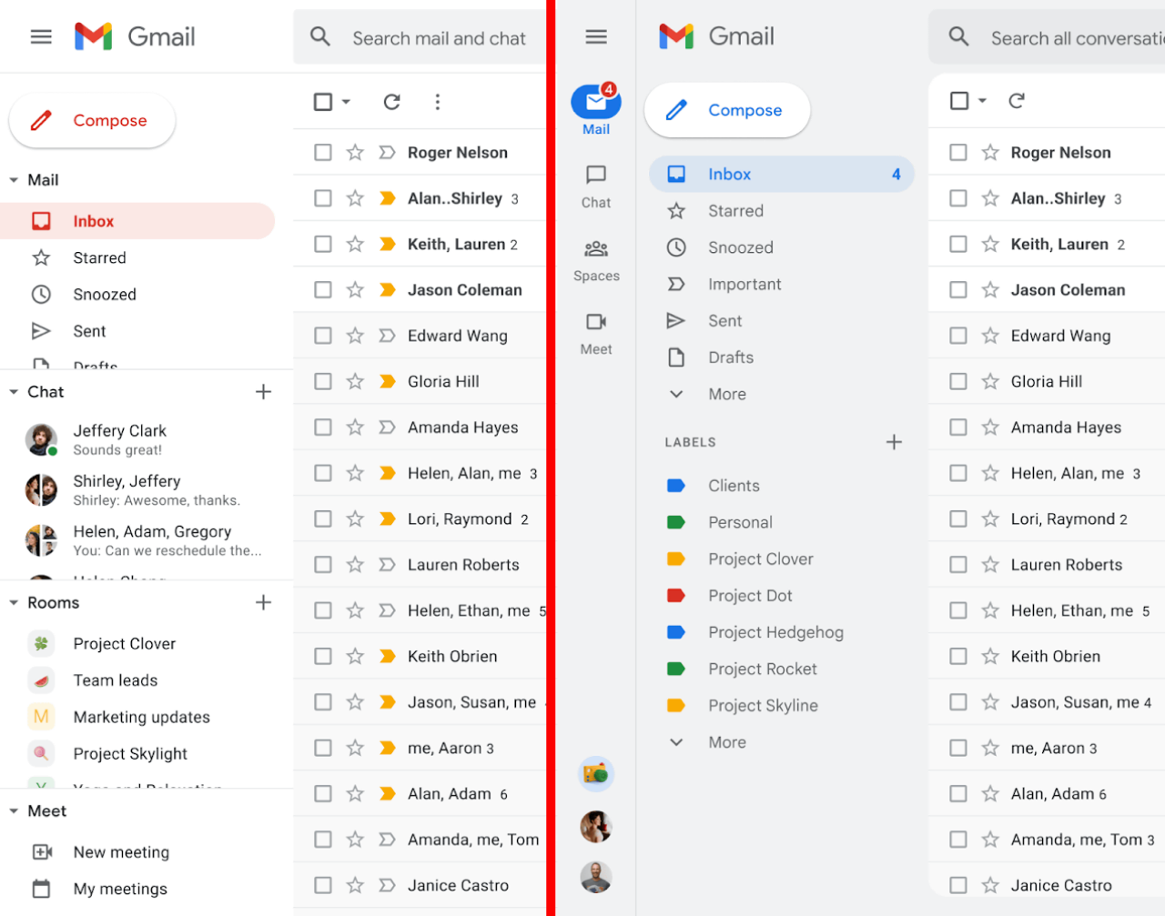Open Spaces from the app rail
1165x916 pixels.
pyautogui.click(x=596, y=260)
